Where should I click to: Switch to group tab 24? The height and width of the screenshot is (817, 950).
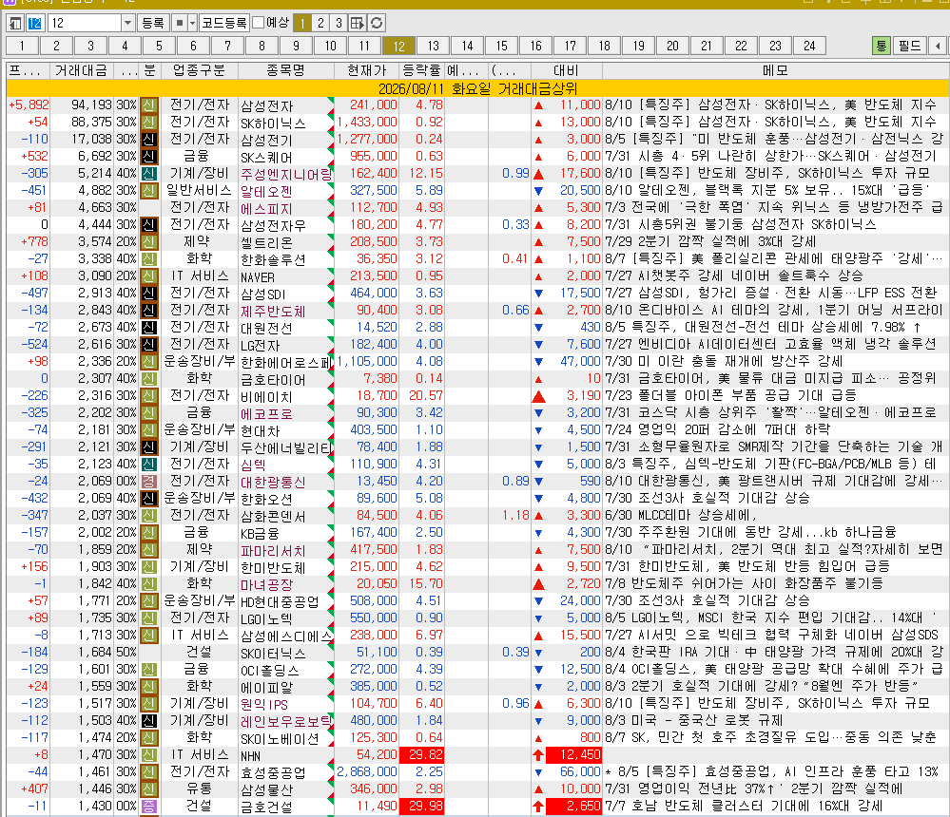809,46
